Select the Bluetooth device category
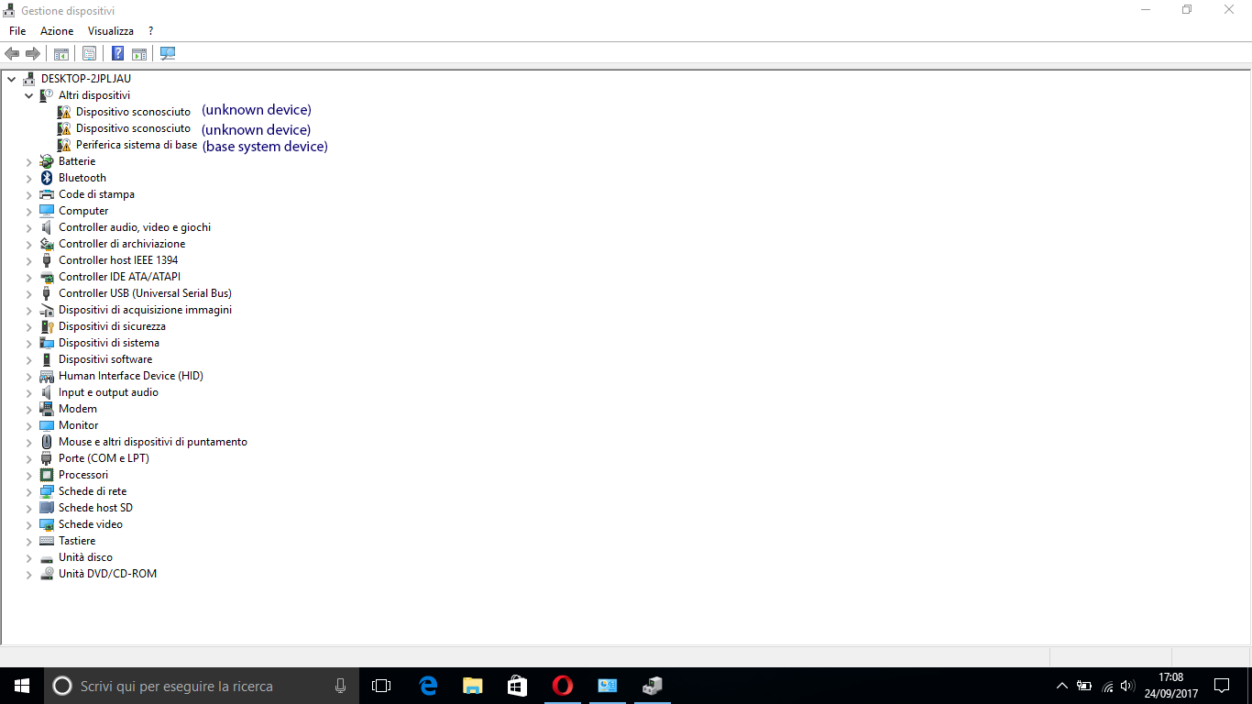 (x=82, y=177)
